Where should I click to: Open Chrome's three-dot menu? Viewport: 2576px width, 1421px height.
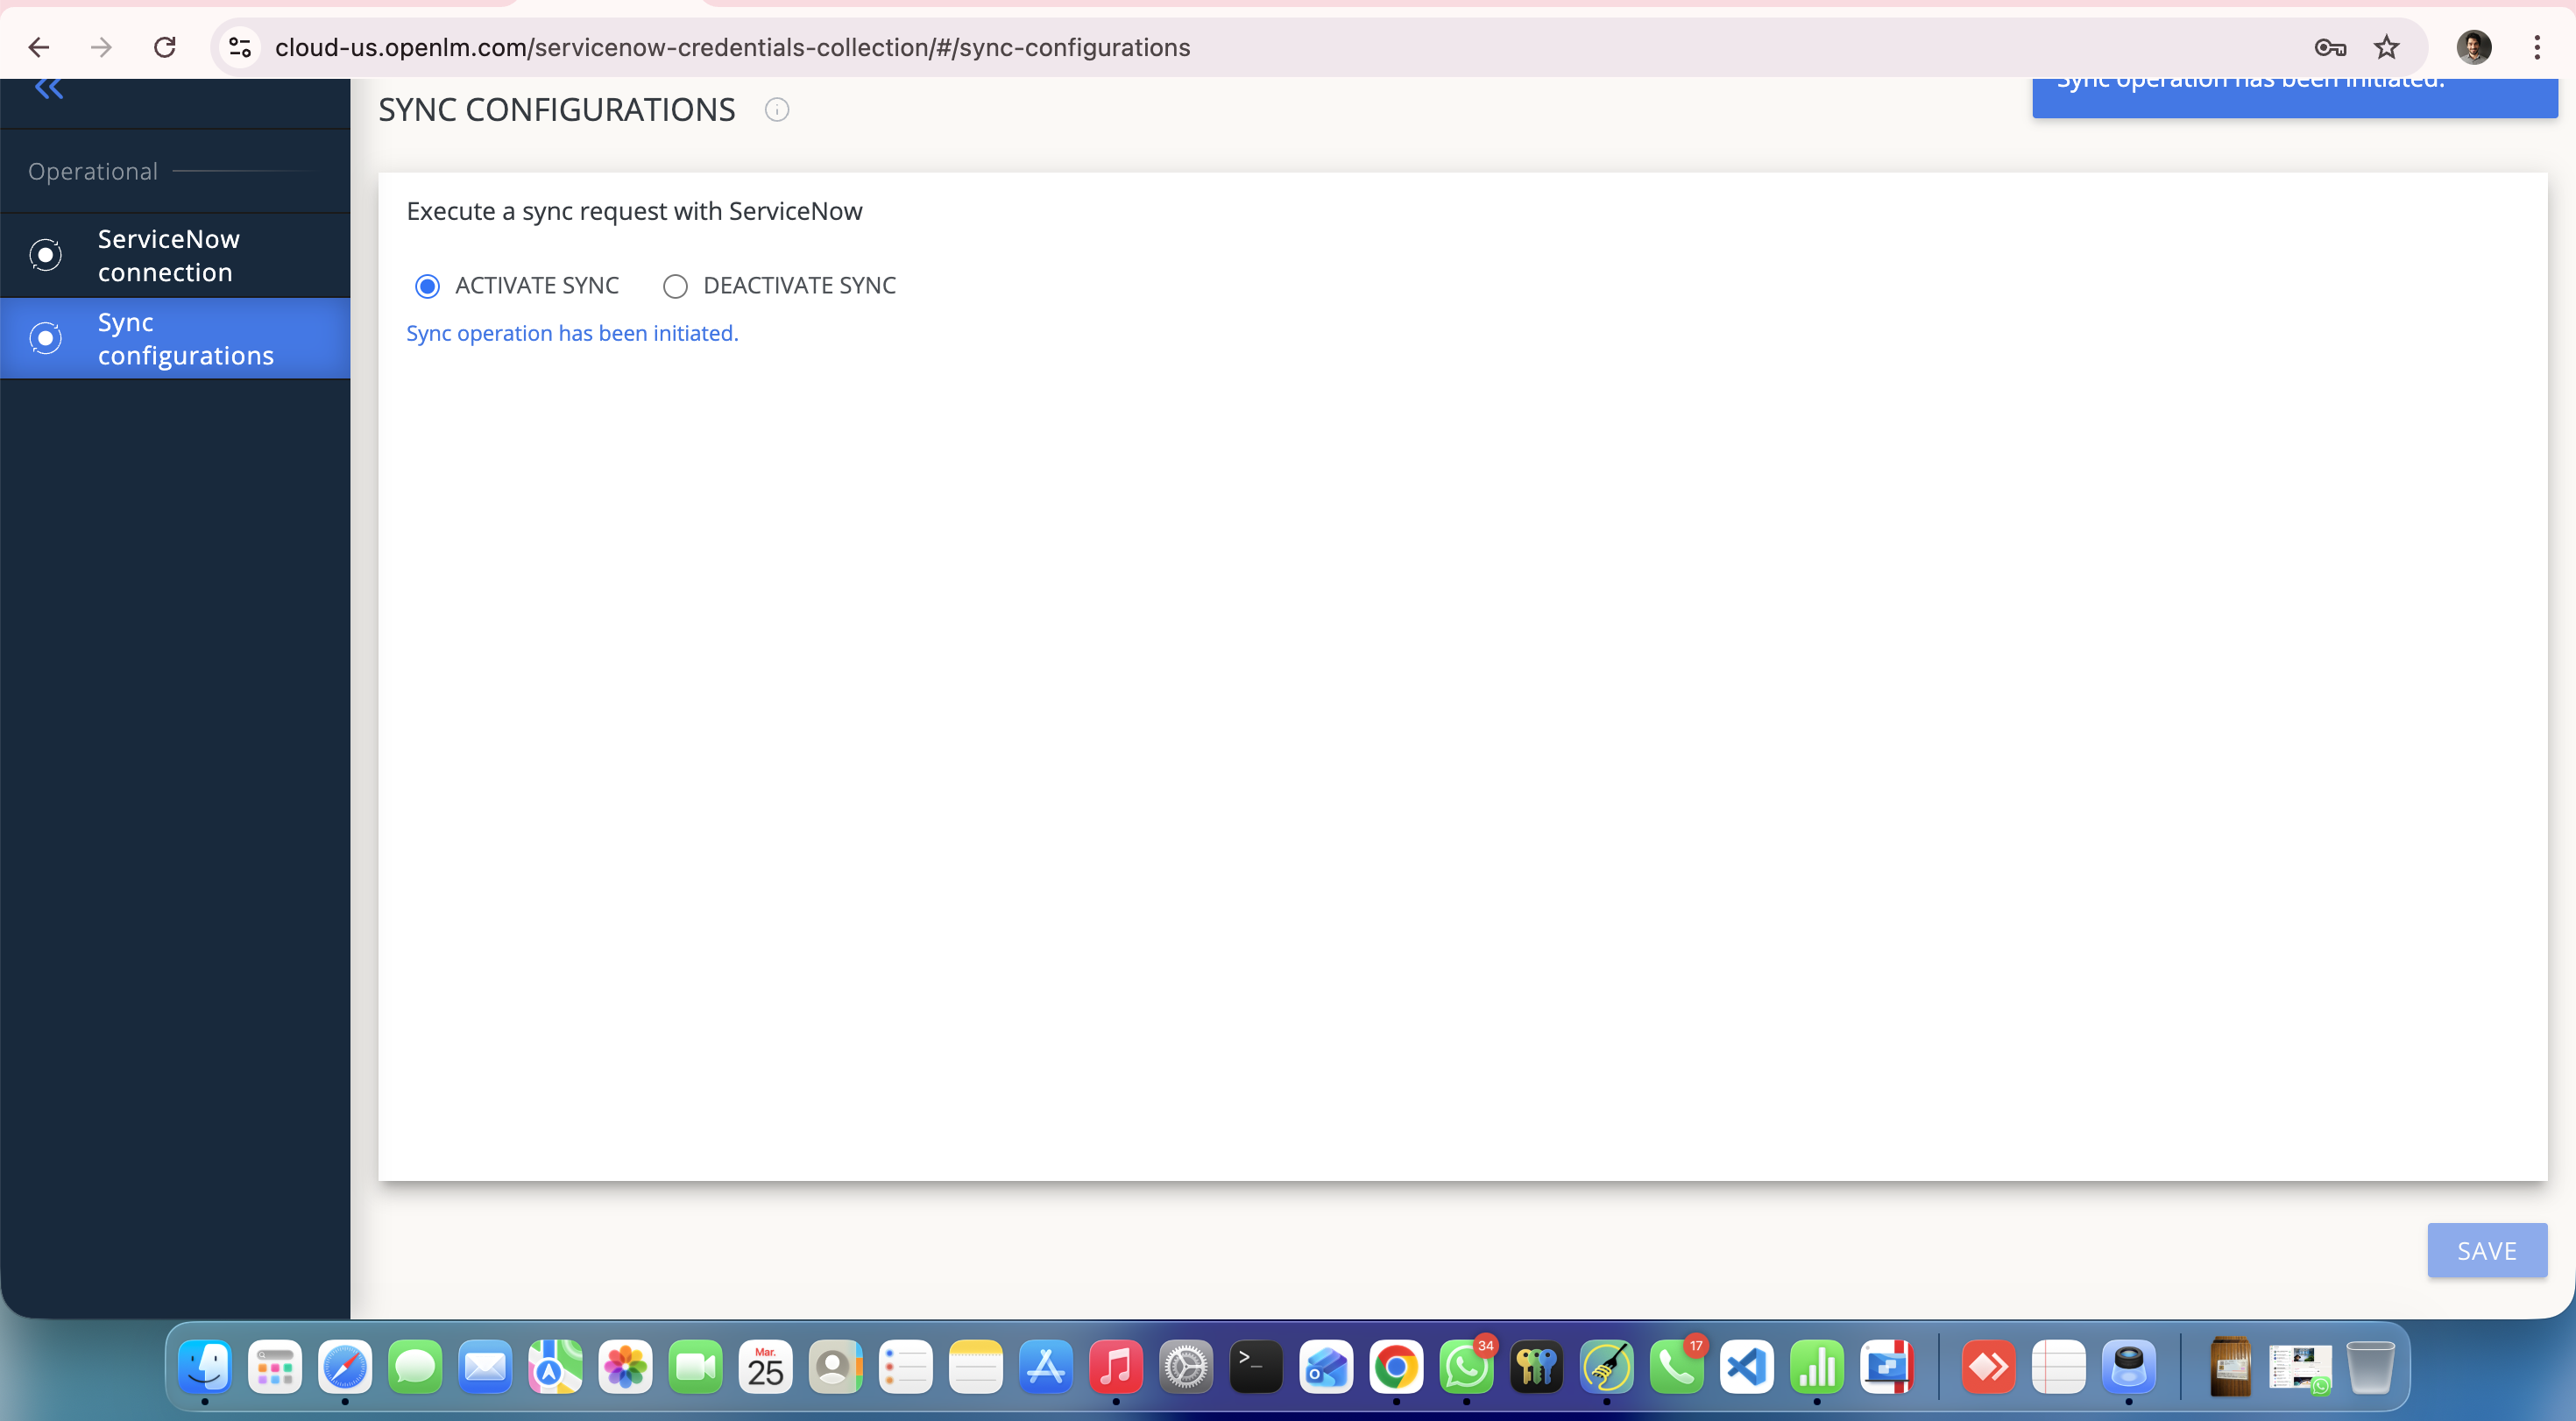point(2537,47)
